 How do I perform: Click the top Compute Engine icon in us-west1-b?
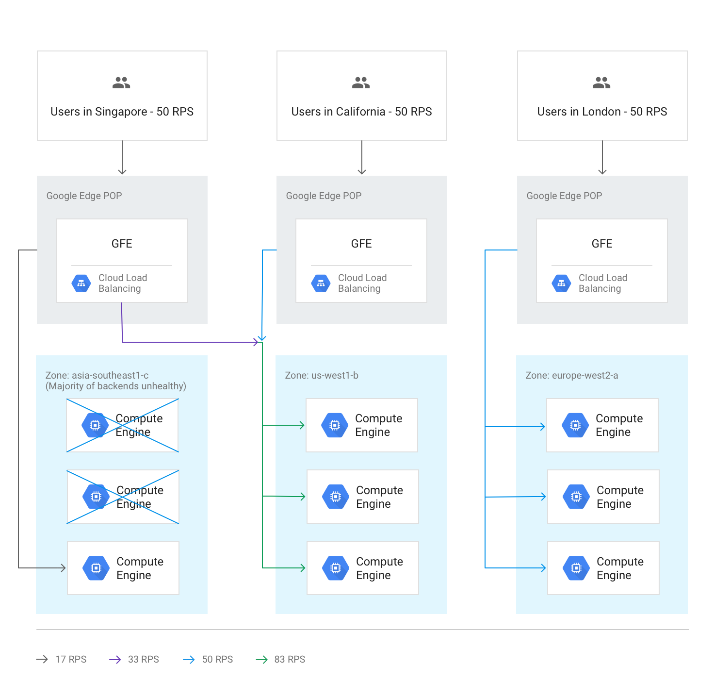coord(335,425)
